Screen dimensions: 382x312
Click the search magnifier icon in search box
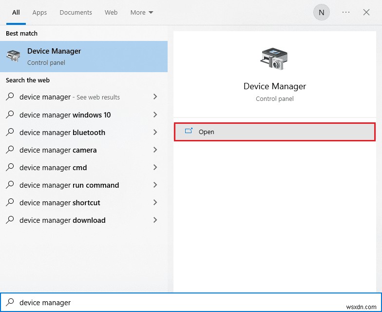[10, 303]
